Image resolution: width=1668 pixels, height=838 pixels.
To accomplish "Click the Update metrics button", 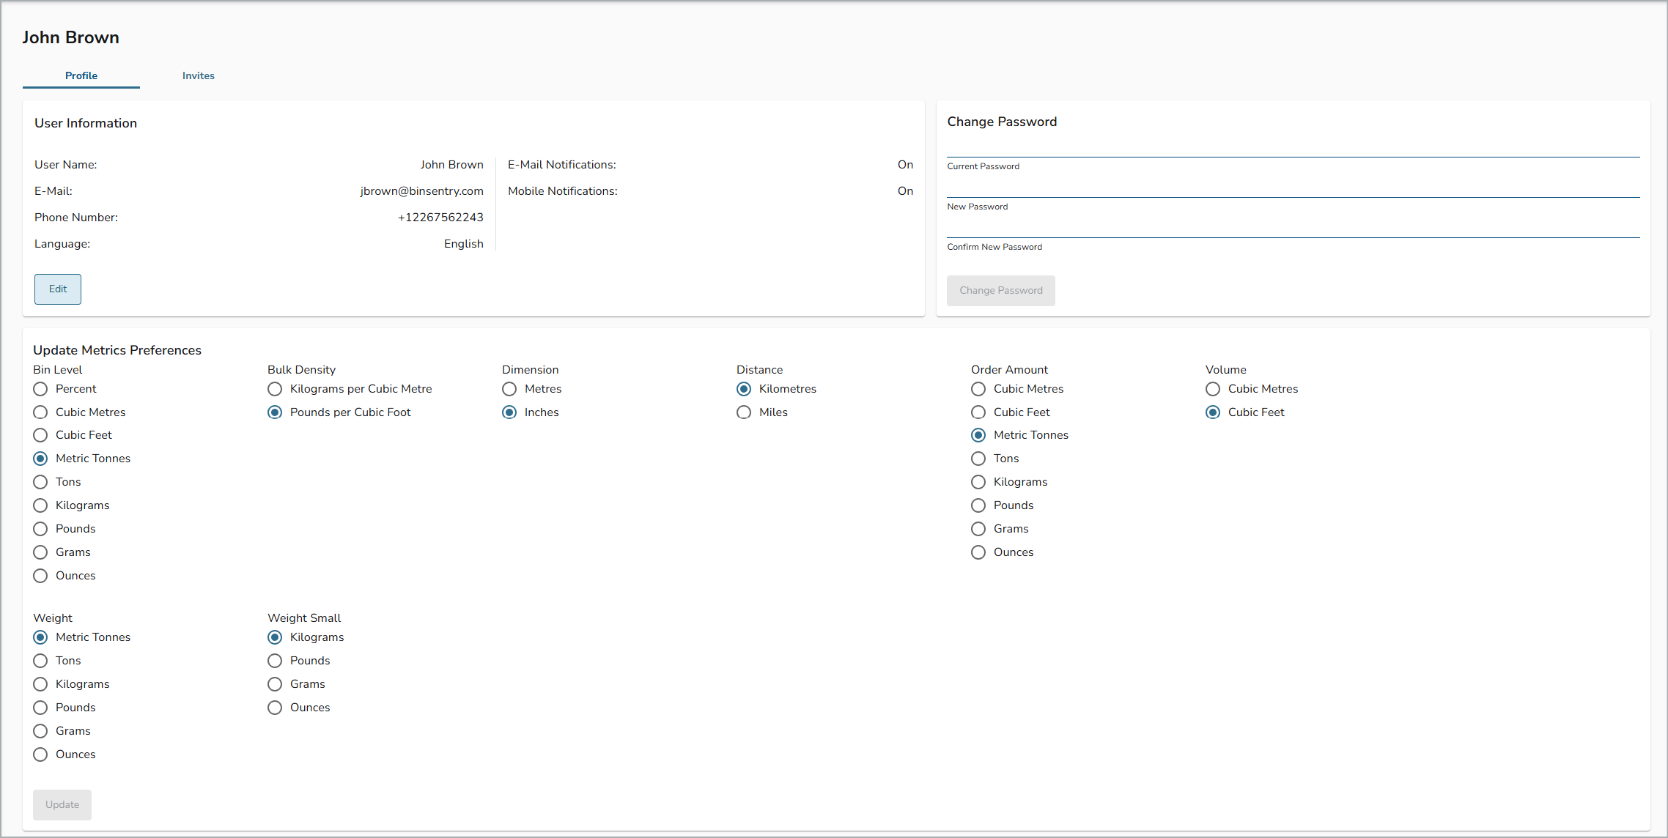I will pos(62,804).
